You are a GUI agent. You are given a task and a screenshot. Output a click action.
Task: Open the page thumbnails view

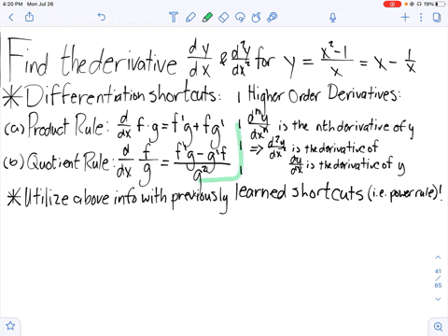(437, 18)
